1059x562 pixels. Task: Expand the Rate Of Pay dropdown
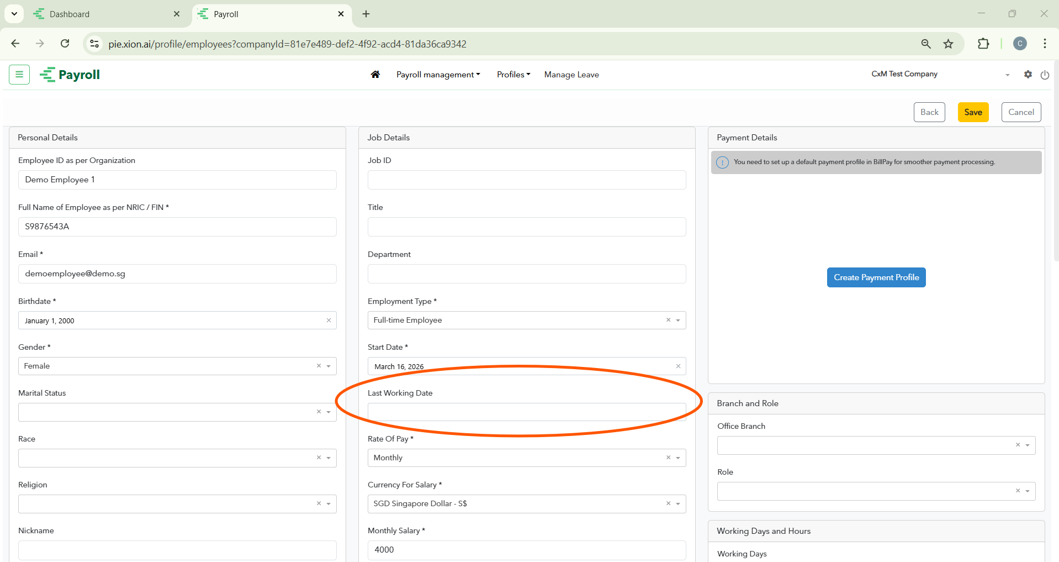(678, 458)
